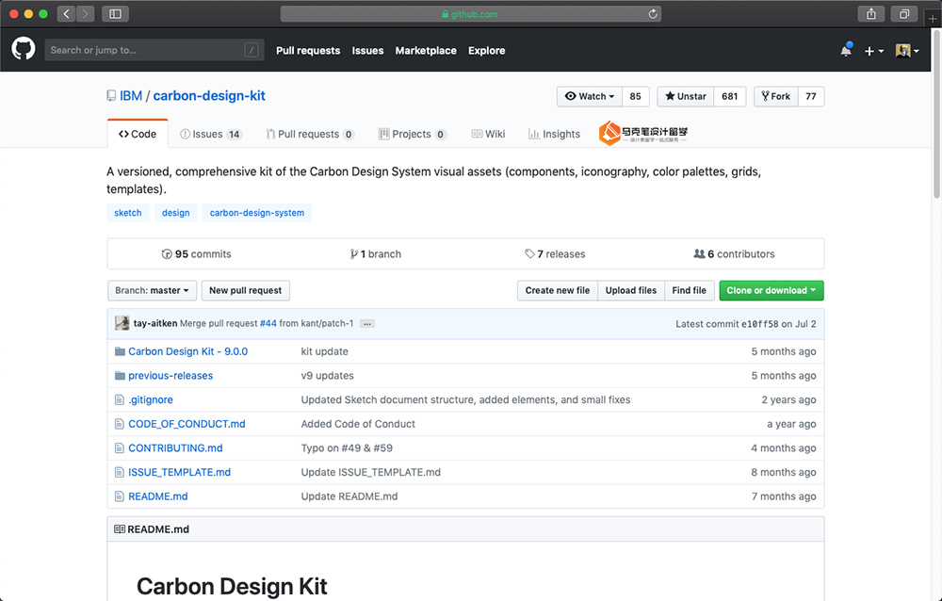Image resolution: width=942 pixels, height=601 pixels.
Task: Go back with Safari's back arrow
Action: pos(66,14)
